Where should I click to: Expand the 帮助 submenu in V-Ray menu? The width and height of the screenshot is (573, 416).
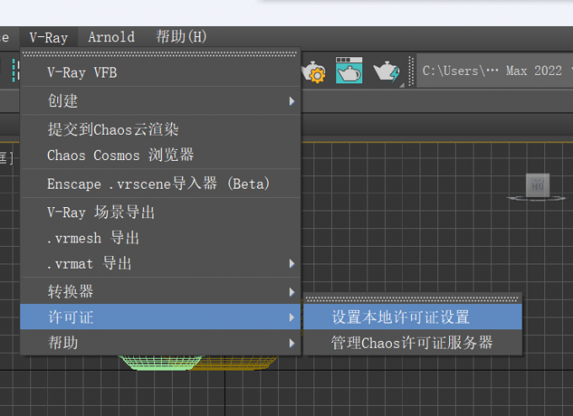(x=160, y=343)
